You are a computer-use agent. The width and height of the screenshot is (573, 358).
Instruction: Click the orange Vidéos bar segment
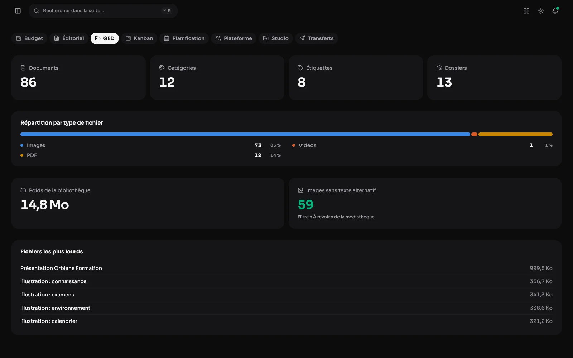tap(474, 134)
